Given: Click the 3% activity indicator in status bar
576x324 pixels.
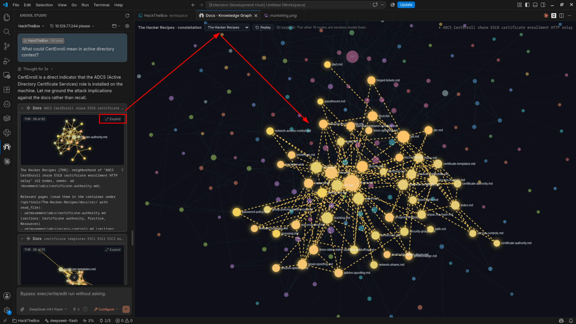Looking at the screenshot, I should (88, 321).
